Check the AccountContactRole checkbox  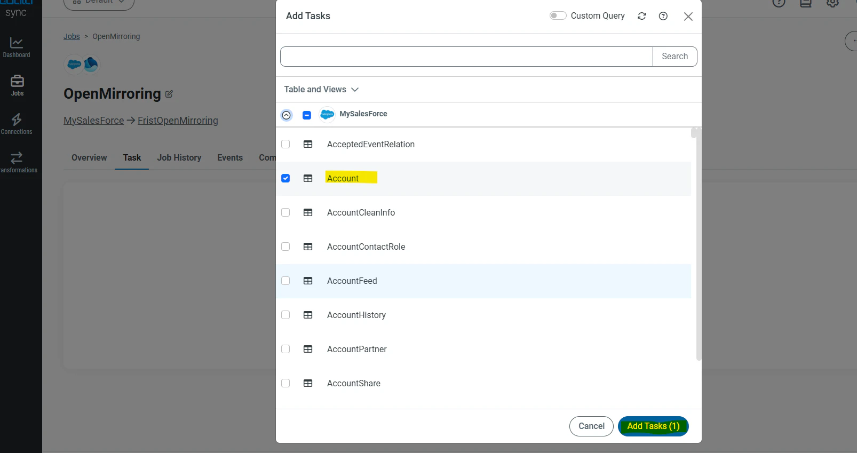285,247
